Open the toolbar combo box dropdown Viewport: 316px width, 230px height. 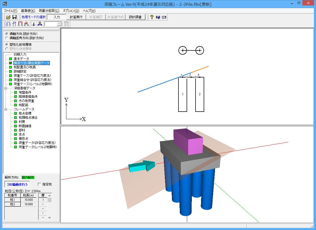(59, 24)
